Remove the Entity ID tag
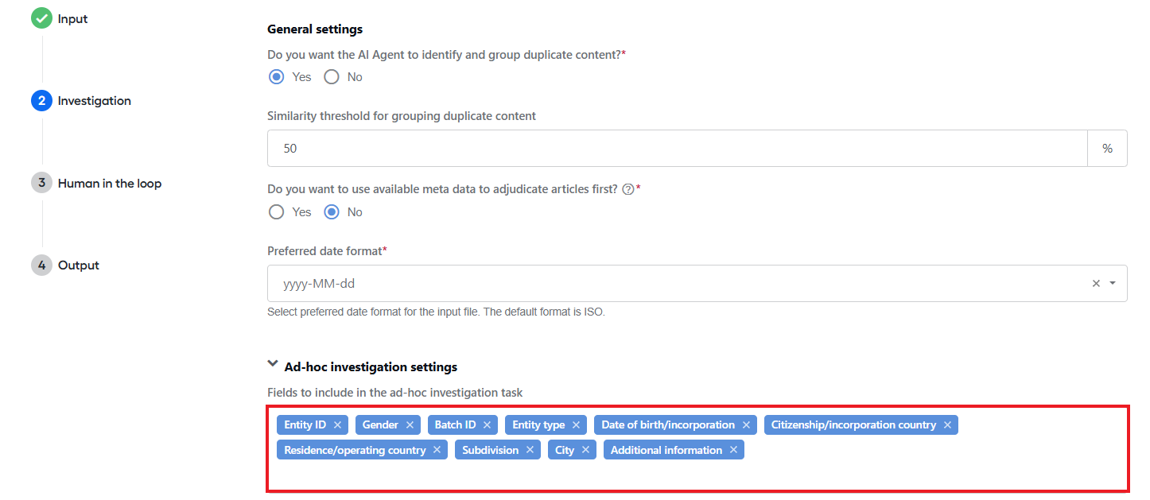The height and width of the screenshot is (500, 1150). pos(337,425)
